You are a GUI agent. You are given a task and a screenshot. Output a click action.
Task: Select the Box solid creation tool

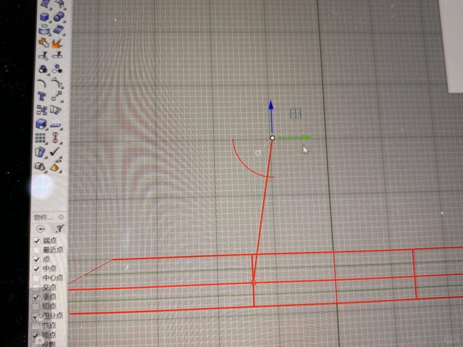pos(44,16)
